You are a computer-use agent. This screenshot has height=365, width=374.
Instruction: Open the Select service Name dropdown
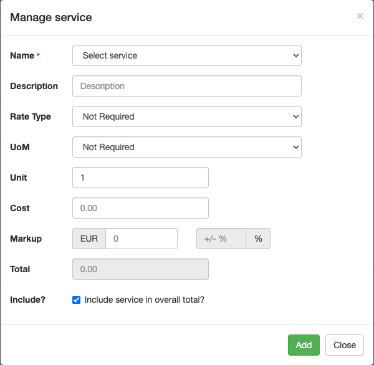[187, 55]
